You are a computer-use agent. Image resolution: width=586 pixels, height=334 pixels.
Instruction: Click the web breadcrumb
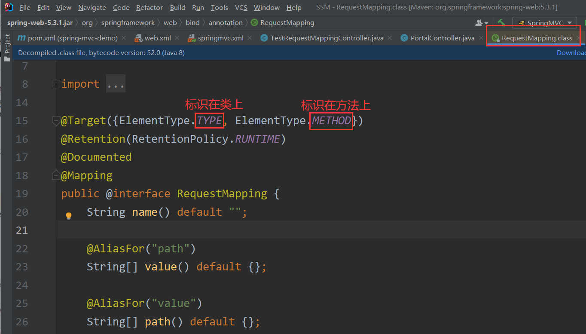click(170, 23)
